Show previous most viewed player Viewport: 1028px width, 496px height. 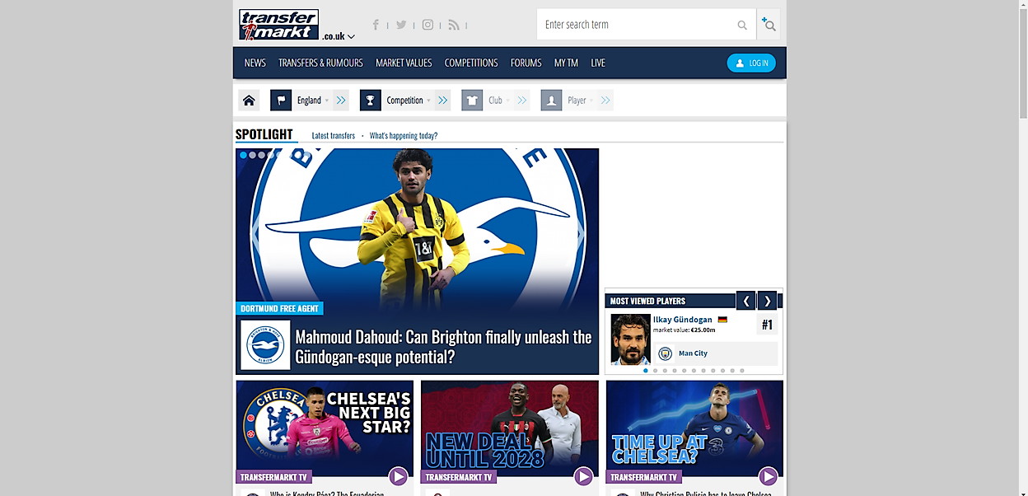click(745, 301)
